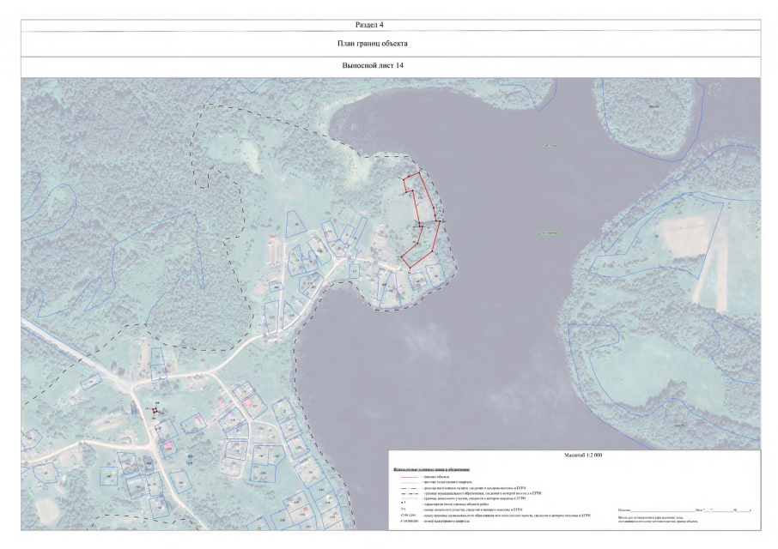The height and width of the screenshot is (549, 778).
Task: Click the 'Выносной лист 14' heading
Action: pos(390,66)
